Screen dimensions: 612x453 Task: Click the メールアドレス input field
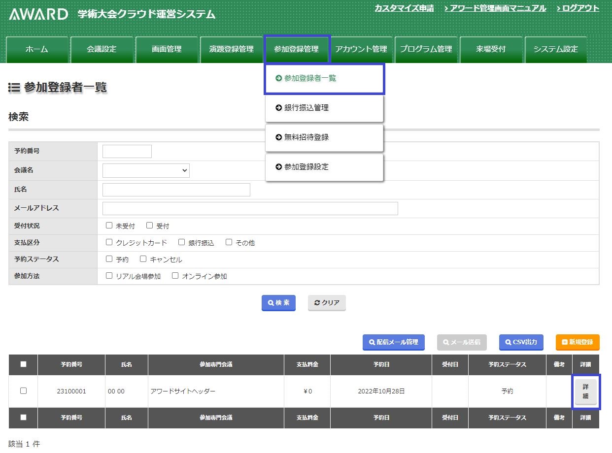(x=250, y=208)
